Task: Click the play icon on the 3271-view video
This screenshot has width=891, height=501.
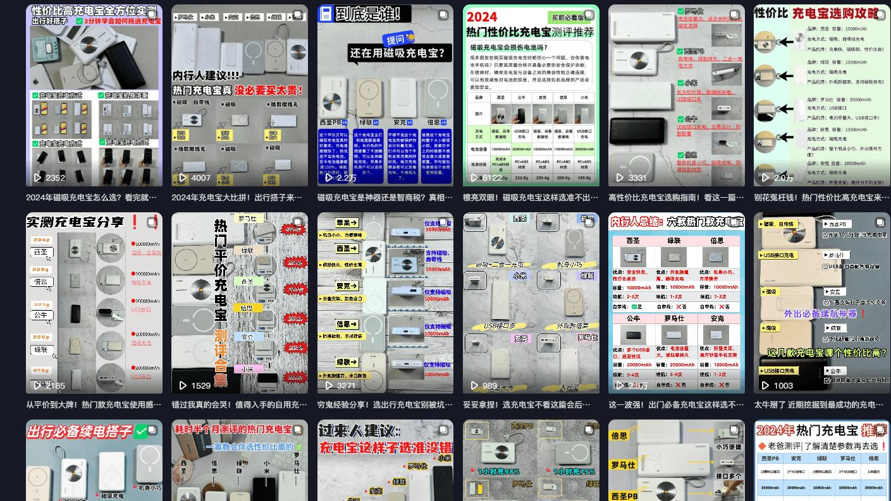Action: pyautogui.click(x=329, y=385)
